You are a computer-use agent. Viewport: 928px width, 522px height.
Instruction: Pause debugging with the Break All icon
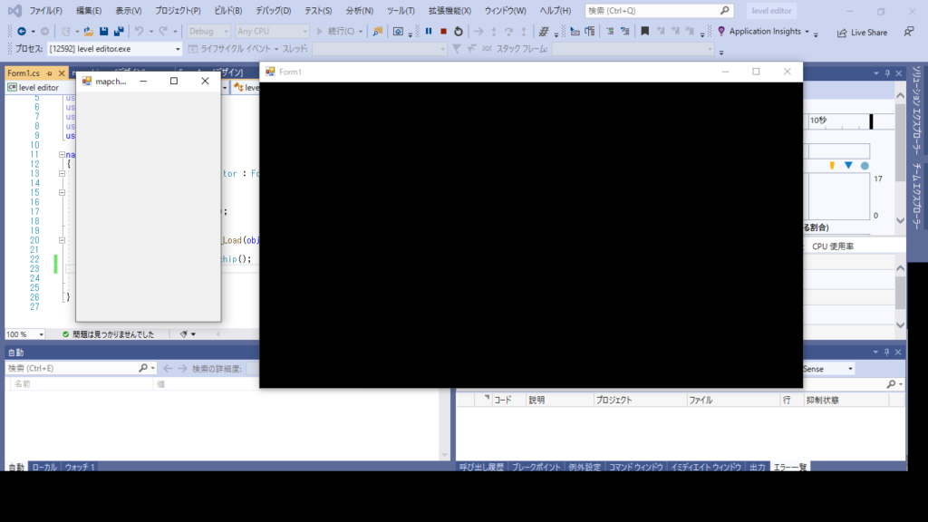point(429,32)
